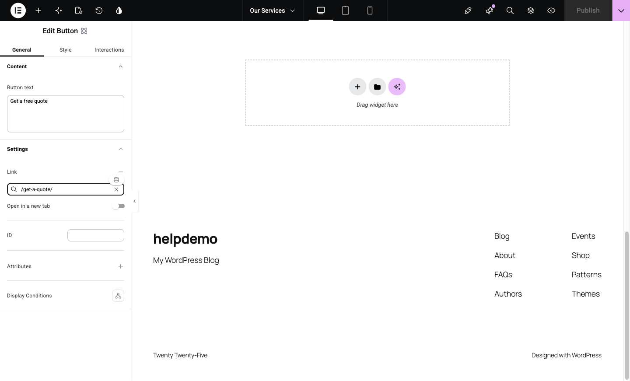Switch to Desktop device view
Screen dimensions: 630x381
321,10
